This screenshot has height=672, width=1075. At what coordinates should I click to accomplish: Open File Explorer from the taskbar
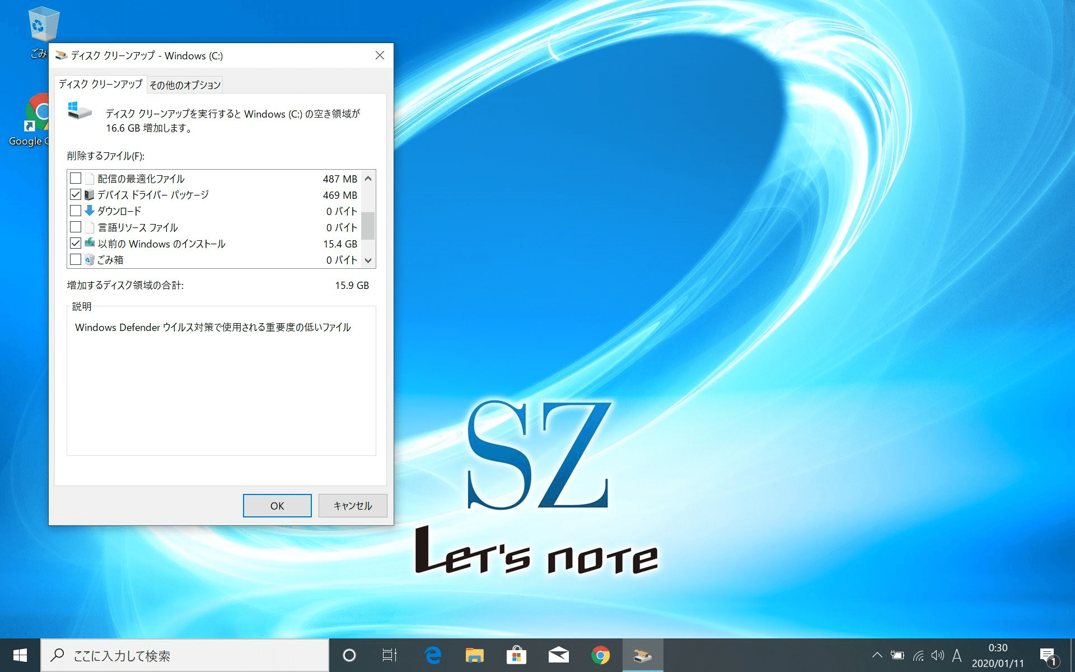[x=474, y=655]
